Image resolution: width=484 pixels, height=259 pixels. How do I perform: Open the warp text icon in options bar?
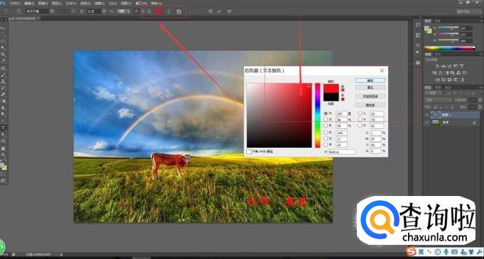(168, 11)
